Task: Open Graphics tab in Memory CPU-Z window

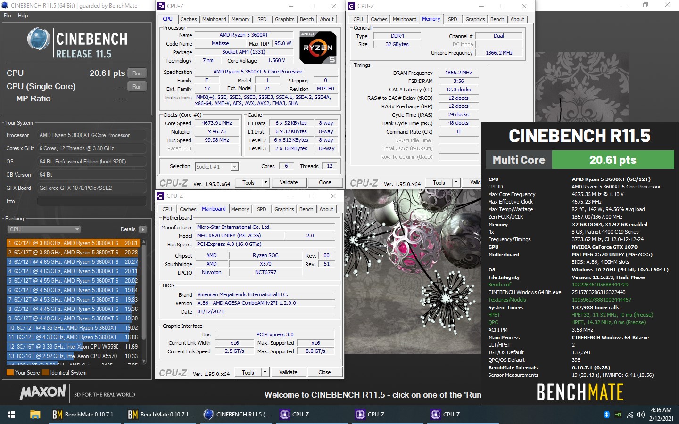Action: pos(475,19)
